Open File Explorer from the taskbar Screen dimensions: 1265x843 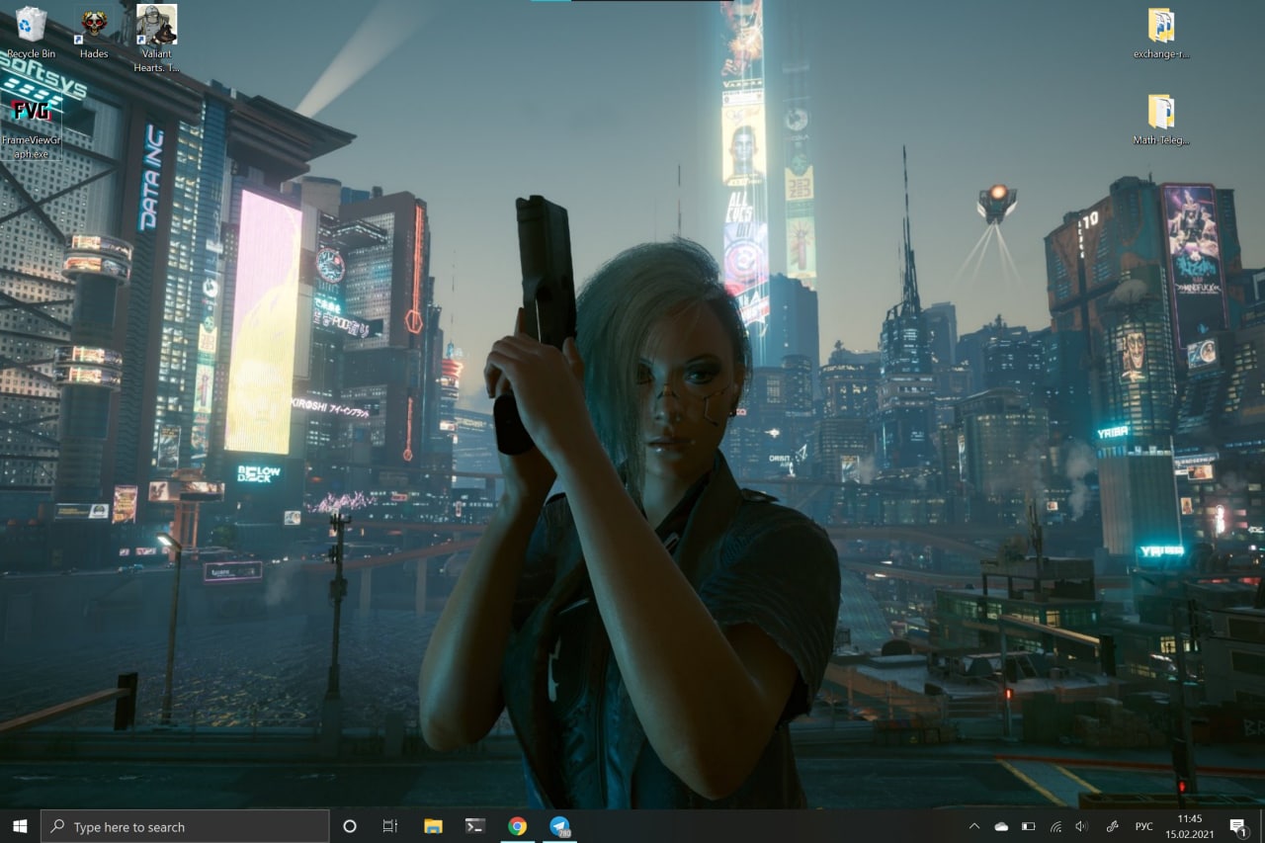tap(433, 826)
